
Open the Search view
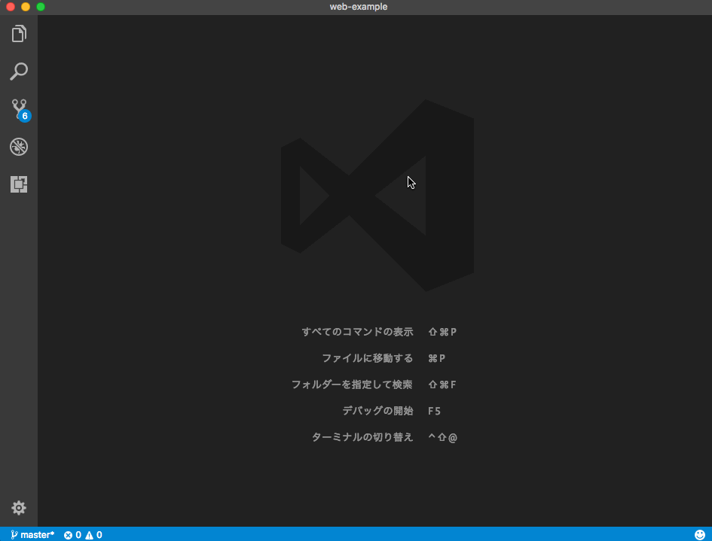coord(19,71)
